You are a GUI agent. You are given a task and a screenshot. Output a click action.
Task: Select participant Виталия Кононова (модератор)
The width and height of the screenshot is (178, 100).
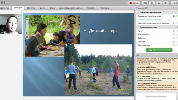click(150, 20)
